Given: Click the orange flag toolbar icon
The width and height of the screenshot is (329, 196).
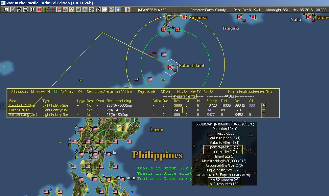Looking at the screenshot, I should 59,10.
